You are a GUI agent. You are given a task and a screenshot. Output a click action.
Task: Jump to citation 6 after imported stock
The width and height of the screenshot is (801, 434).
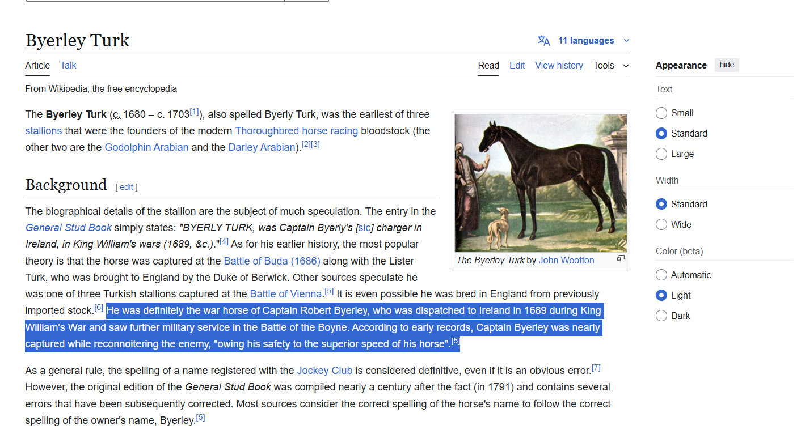[x=99, y=308]
